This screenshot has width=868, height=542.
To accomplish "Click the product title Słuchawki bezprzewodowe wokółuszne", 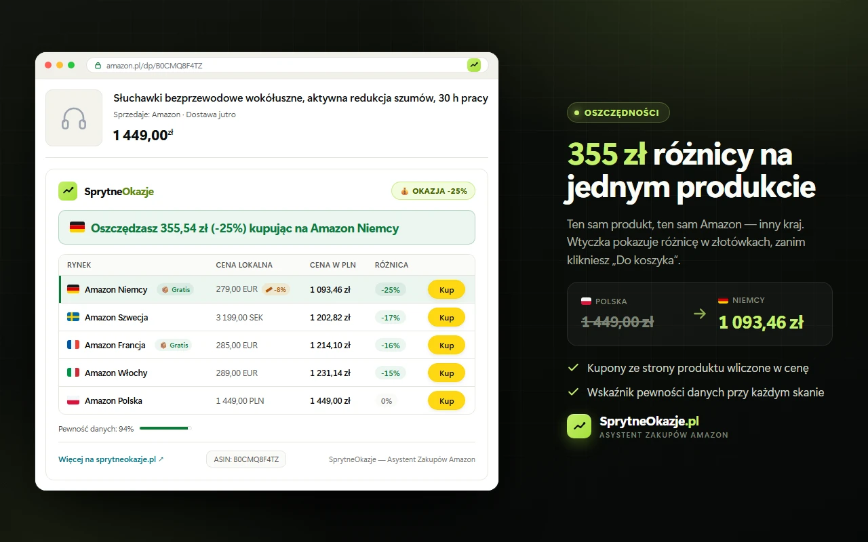I will [x=300, y=98].
